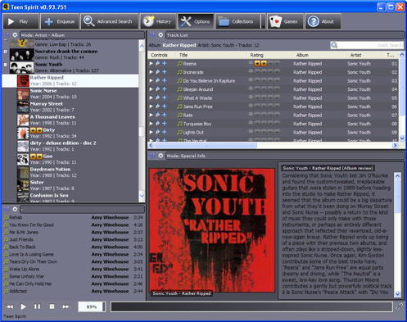Click the Play toolbar button

coord(20,21)
